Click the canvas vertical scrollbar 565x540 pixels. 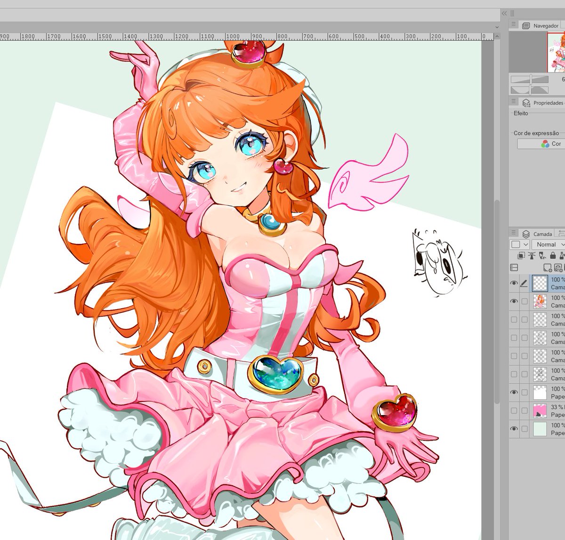point(497,302)
